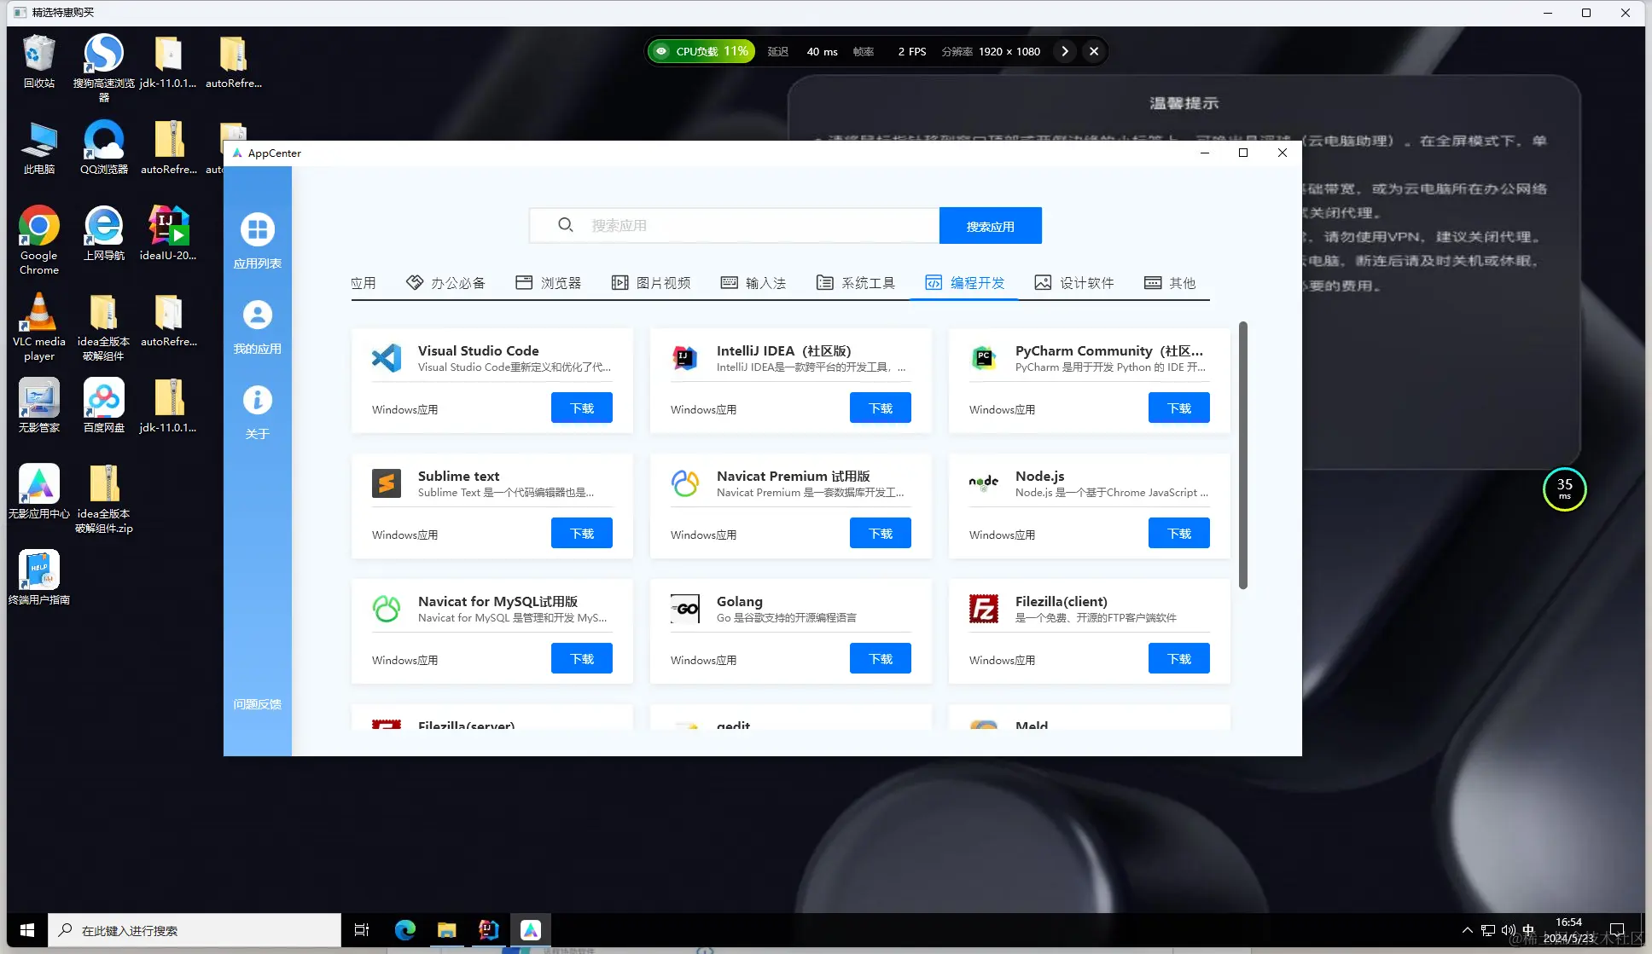Download Sublime text

tap(581, 533)
